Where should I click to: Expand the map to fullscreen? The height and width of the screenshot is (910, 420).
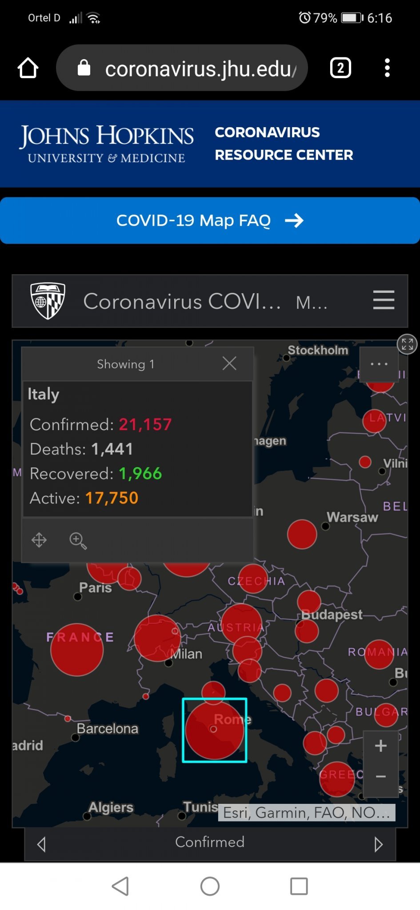[x=407, y=344]
